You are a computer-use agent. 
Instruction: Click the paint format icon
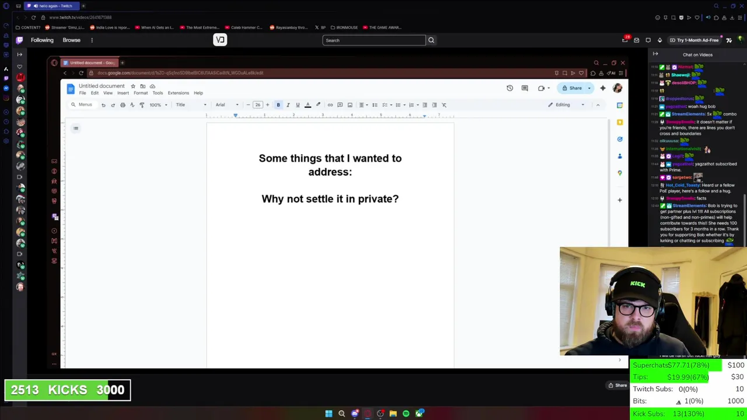pyautogui.click(x=142, y=105)
